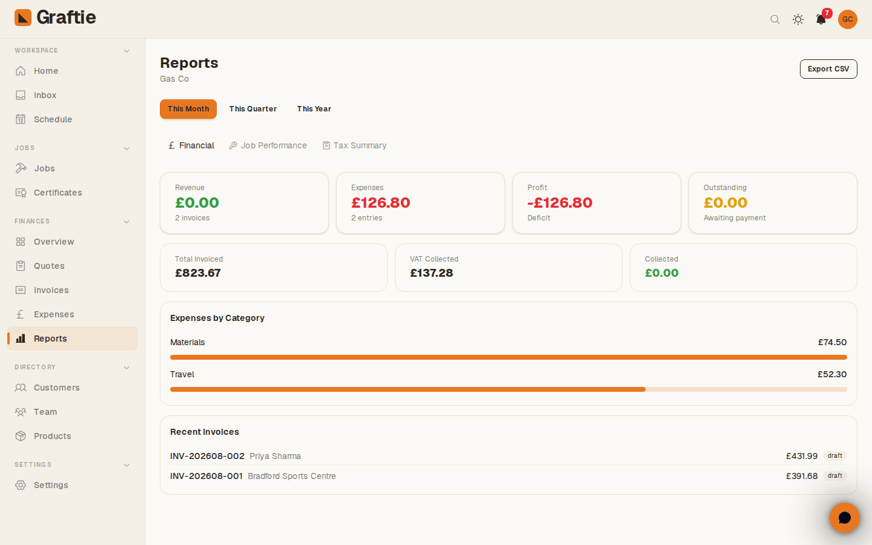This screenshot has width=872, height=545.
Task: Click the Travel expense progress bar
Action: click(x=509, y=389)
